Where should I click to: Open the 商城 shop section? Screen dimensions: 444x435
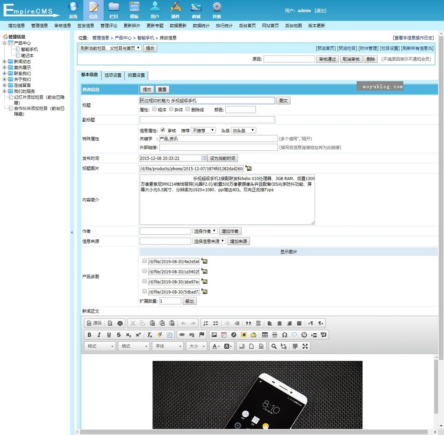click(196, 10)
